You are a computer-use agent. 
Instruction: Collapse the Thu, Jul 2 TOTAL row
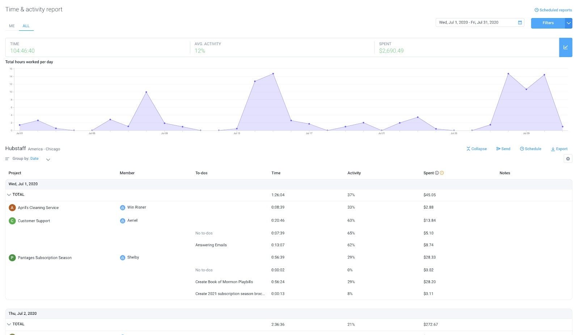(9, 324)
